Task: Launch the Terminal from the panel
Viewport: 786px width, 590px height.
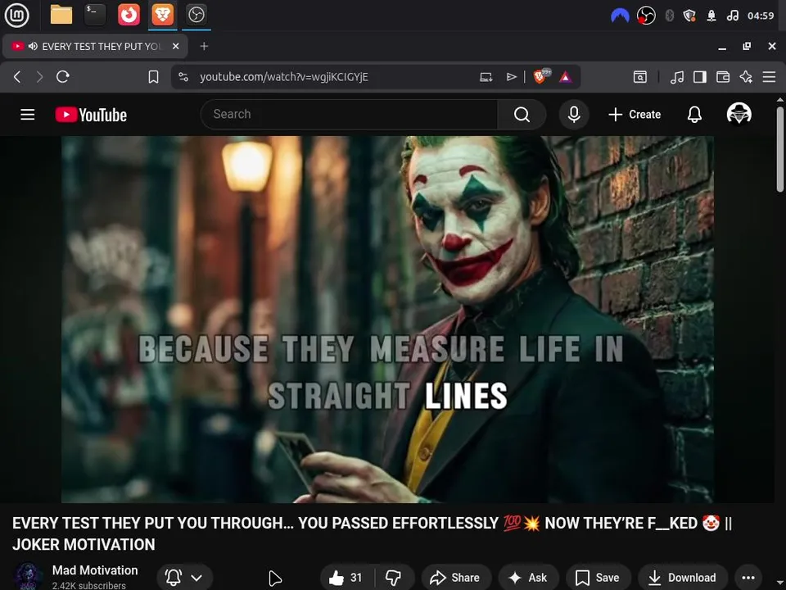Action: coord(95,15)
